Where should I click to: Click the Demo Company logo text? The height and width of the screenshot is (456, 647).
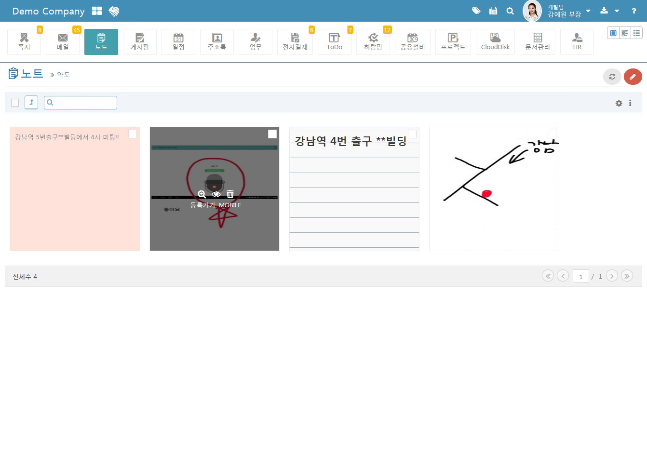point(48,11)
